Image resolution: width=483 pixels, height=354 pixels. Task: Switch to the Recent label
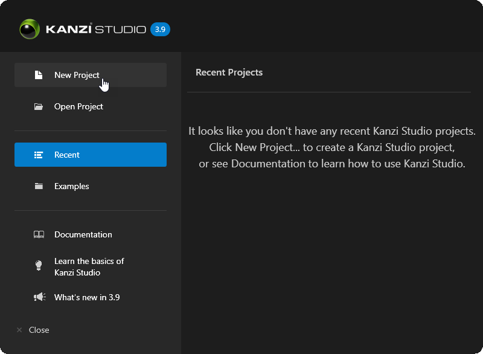tap(67, 155)
